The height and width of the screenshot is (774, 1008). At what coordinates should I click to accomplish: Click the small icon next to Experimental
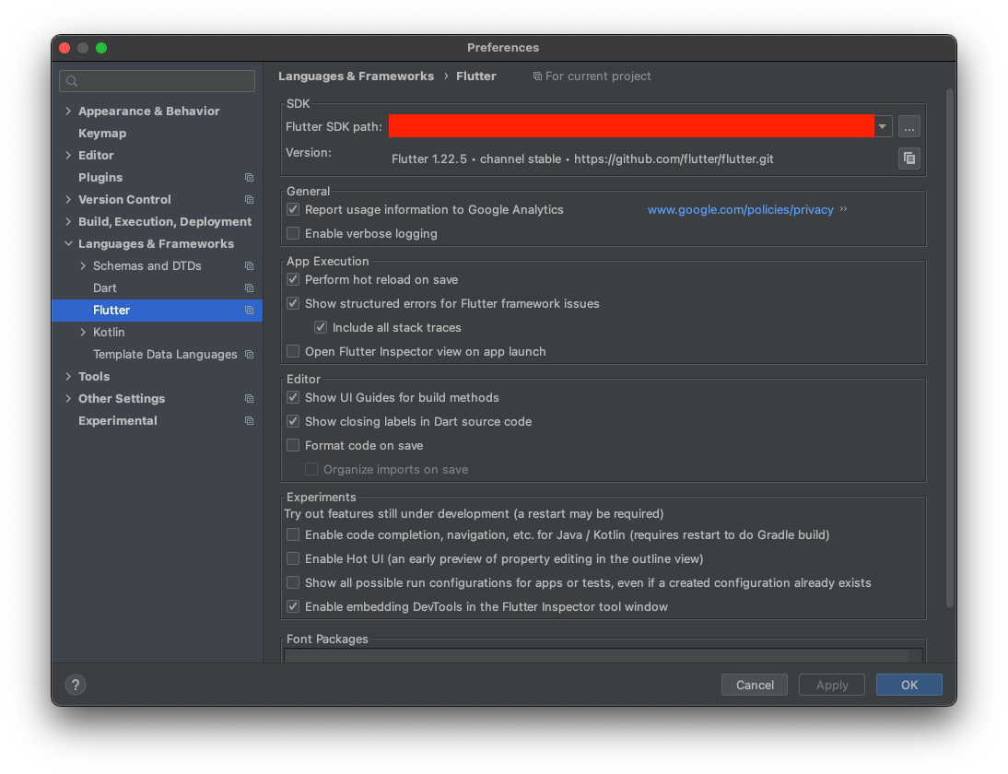[x=249, y=420]
